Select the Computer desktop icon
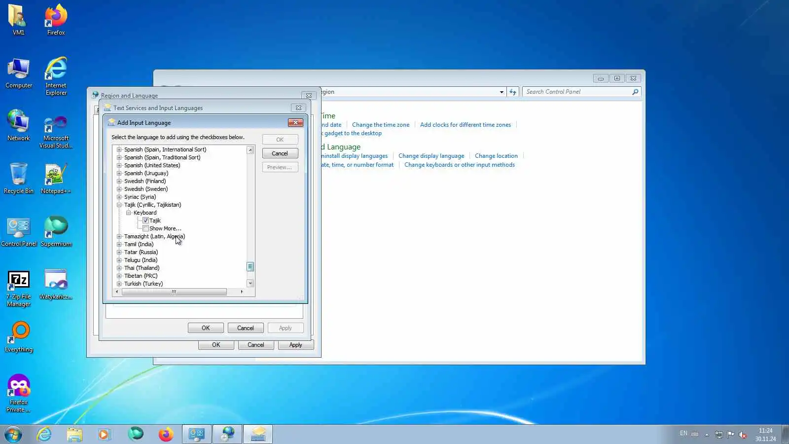Image resolution: width=789 pixels, height=444 pixels. point(18,73)
